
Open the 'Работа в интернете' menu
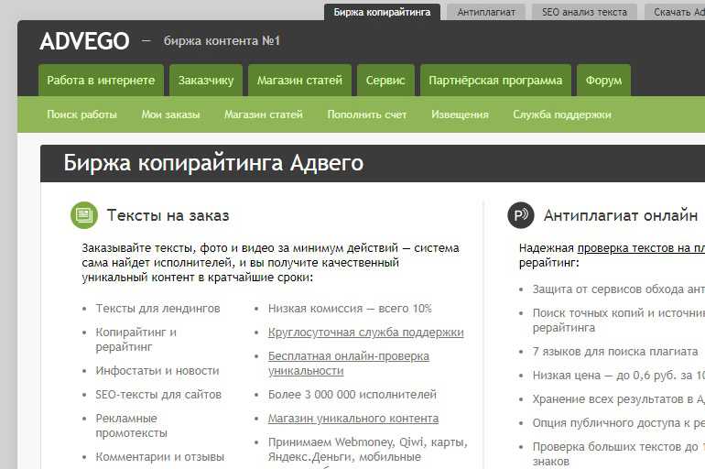tap(101, 81)
